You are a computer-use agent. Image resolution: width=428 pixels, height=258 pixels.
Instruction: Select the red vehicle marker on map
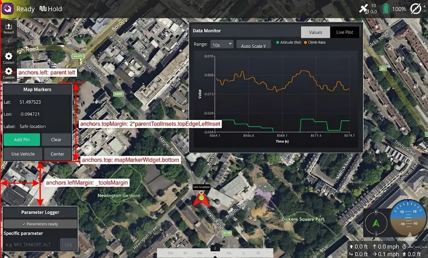pyautogui.click(x=201, y=199)
